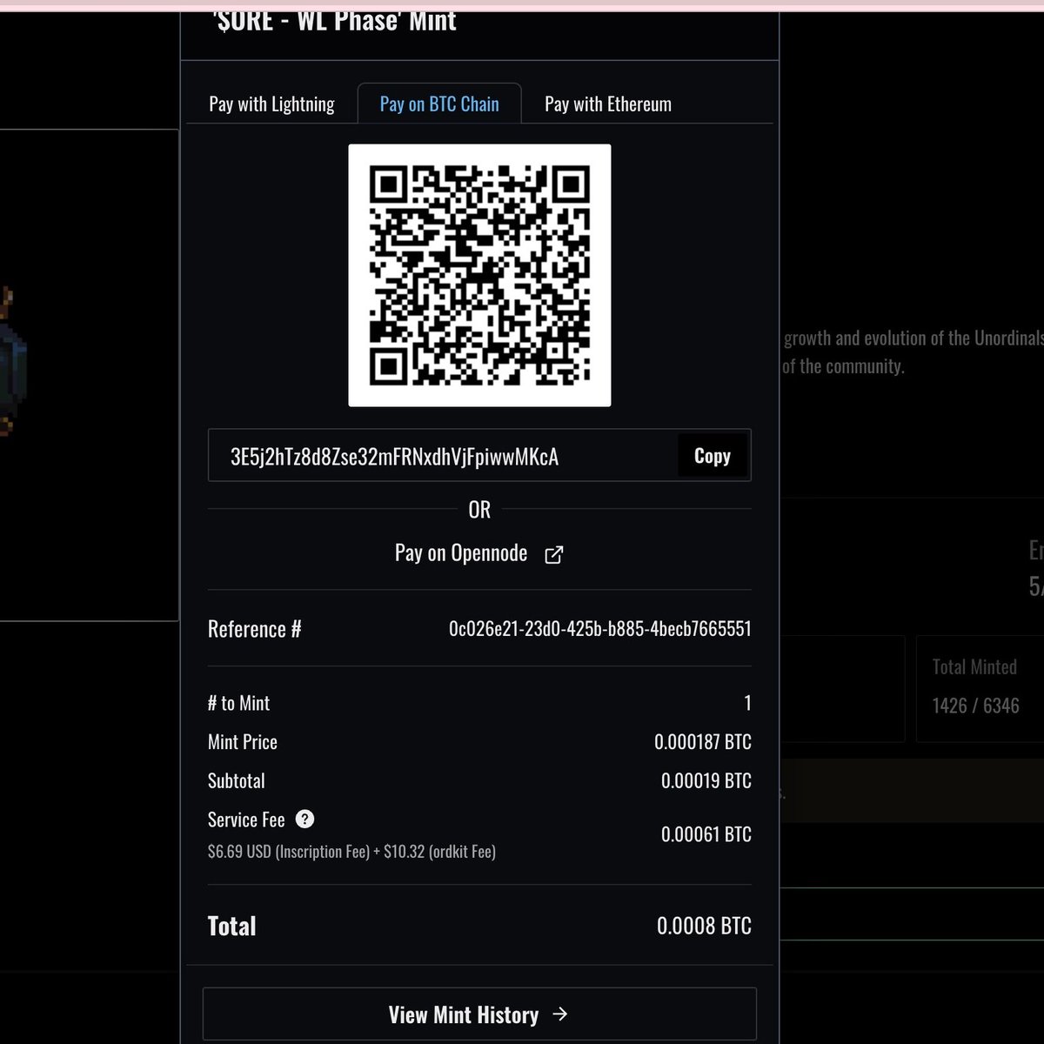Click the Service Fee value 0.00061 BTC
This screenshot has width=1044, height=1044.
706,834
